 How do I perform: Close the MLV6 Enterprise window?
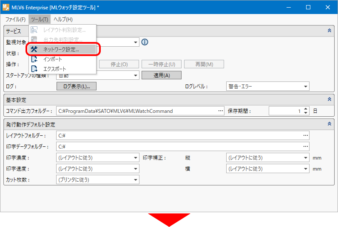[328, 7]
